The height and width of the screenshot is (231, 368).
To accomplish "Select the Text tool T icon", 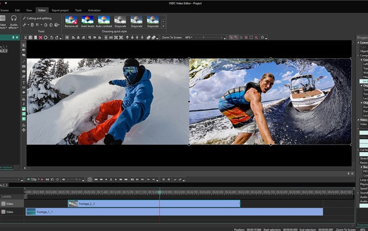I will pyautogui.click(x=24, y=82).
